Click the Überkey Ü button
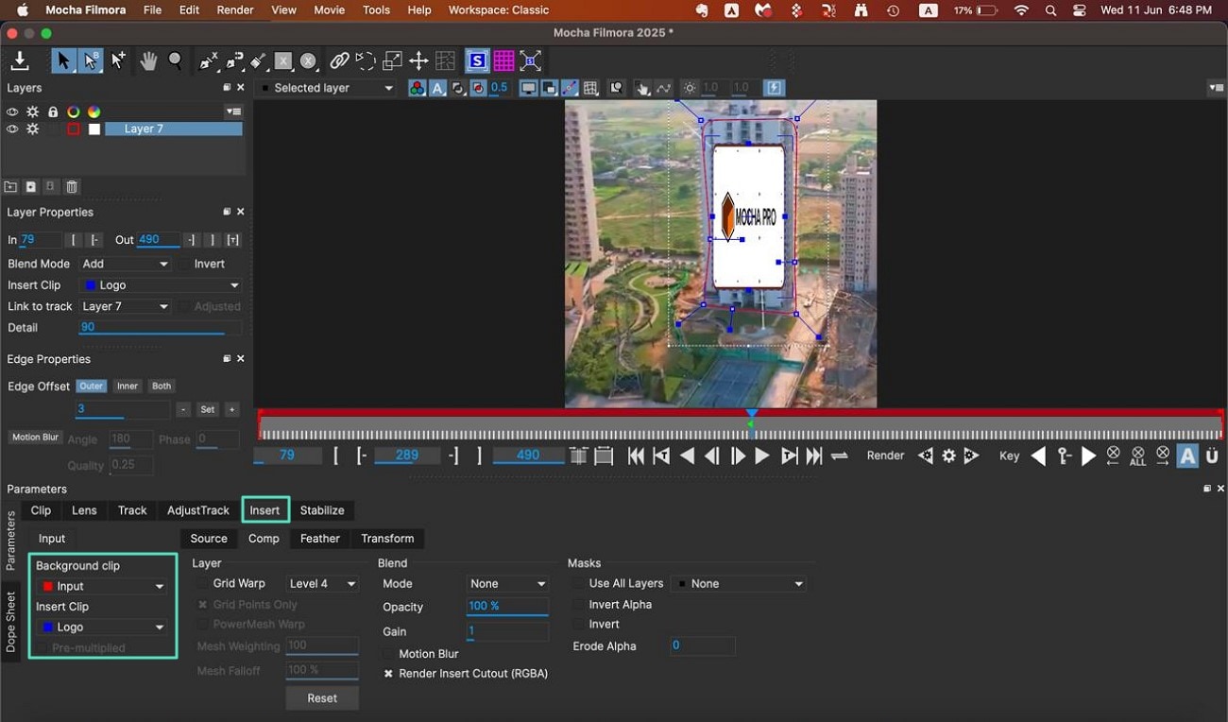The width and height of the screenshot is (1228, 722). tap(1212, 456)
